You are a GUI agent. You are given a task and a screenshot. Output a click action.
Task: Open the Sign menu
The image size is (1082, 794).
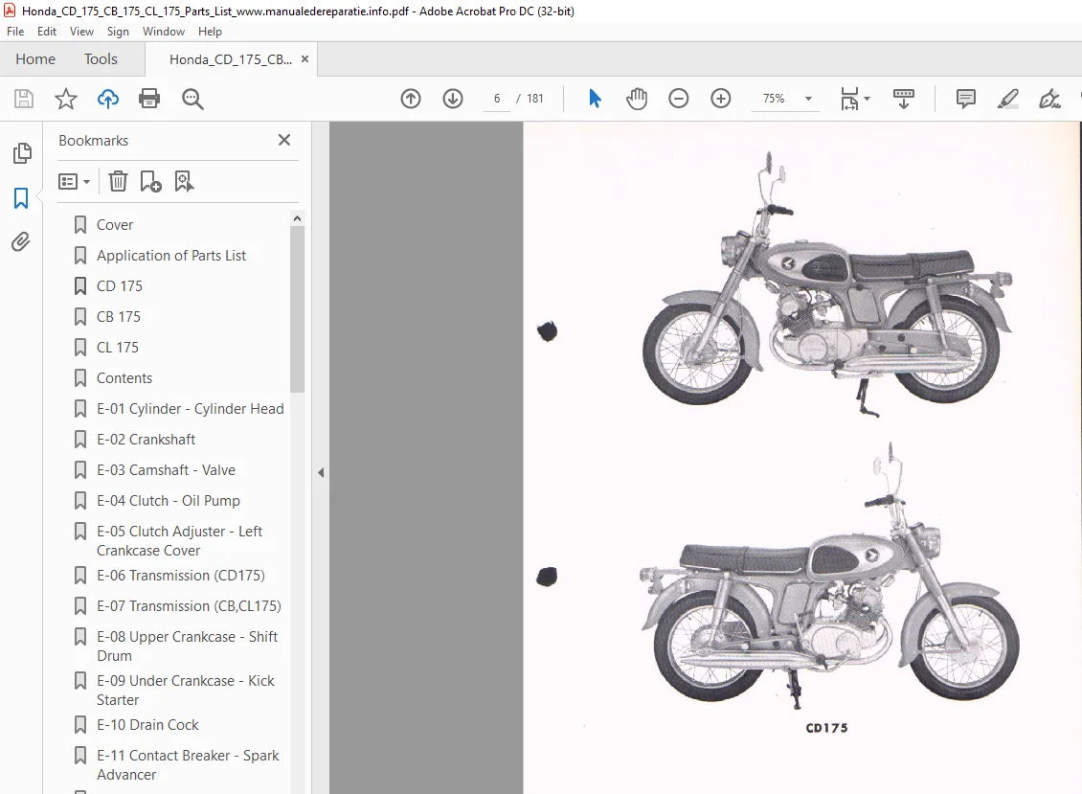(118, 32)
